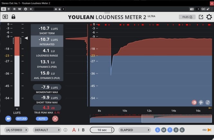Click the info icon beside DEFAULT
Image resolution: width=214 pixels, height=140 pixels.
coord(65,130)
